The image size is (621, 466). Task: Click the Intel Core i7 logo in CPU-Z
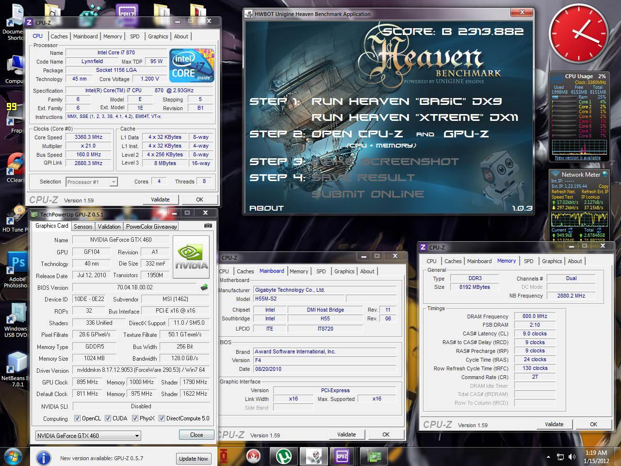(x=192, y=66)
